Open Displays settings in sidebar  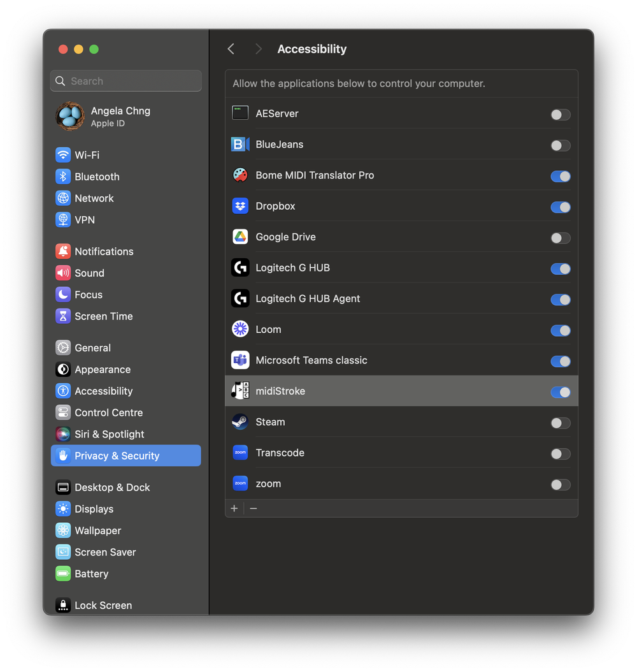tap(126, 509)
